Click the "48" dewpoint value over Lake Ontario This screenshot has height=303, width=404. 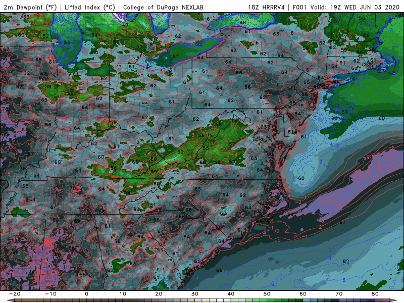(x=243, y=22)
